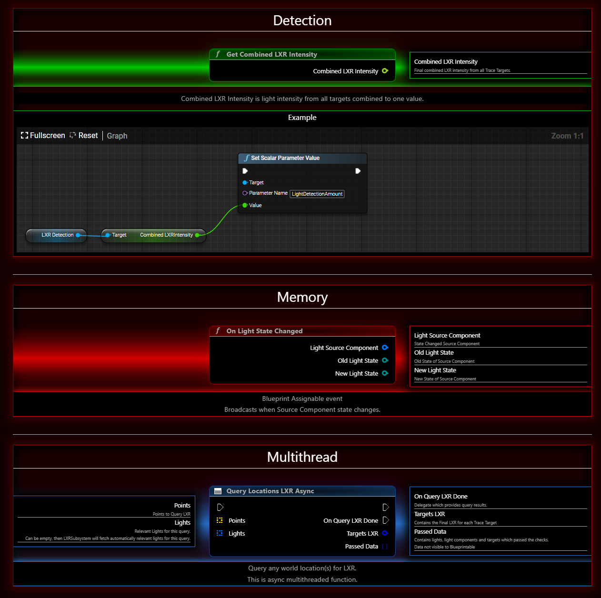The width and height of the screenshot is (601, 598).
Task: Click the LightDetectionAmount input field
Action: pos(317,194)
